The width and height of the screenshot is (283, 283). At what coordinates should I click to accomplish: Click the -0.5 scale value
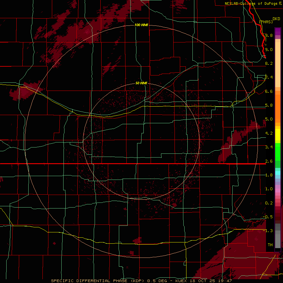(x=268, y=217)
